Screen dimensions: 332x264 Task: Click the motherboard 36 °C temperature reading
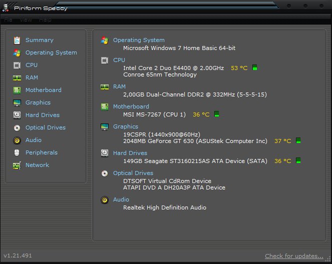point(201,114)
